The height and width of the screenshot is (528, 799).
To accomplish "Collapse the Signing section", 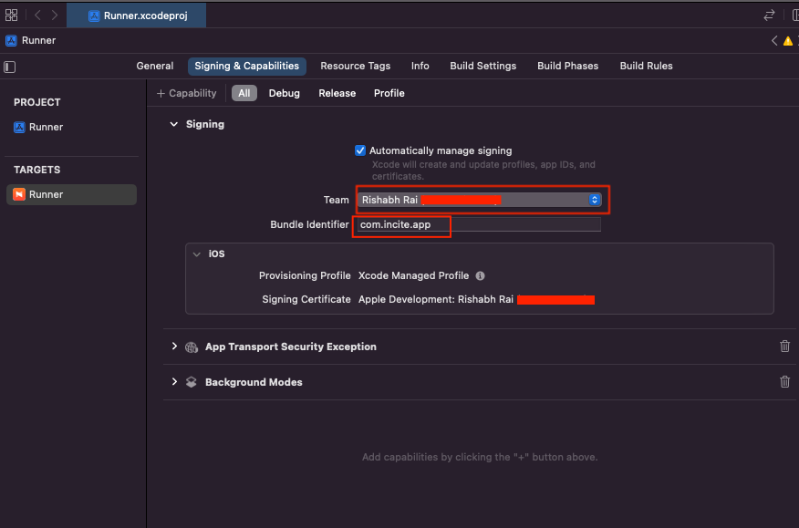I will [173, 124].
